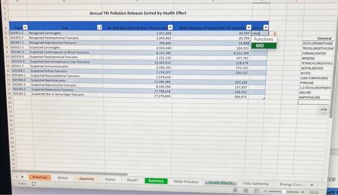Open the States sheet tab

click(x=110, y=179)
